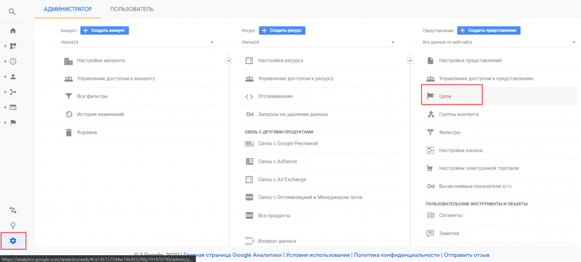Click icon beside Связь с Google Рекламой
The height and width of the screenshot is (262, 581).
click(249, 144)
